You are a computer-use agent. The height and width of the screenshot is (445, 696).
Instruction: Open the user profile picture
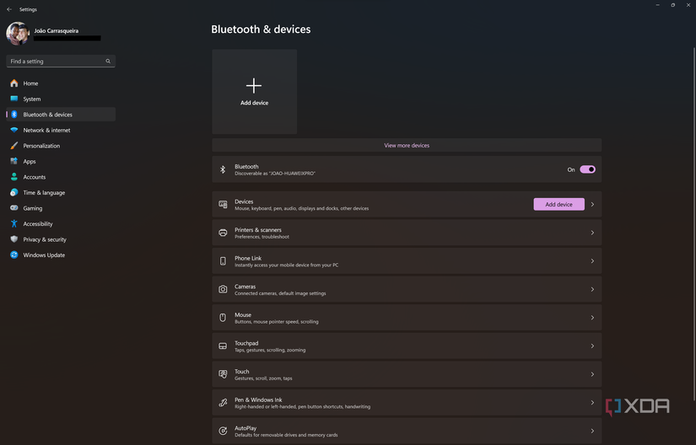click(x=18, y=34)
